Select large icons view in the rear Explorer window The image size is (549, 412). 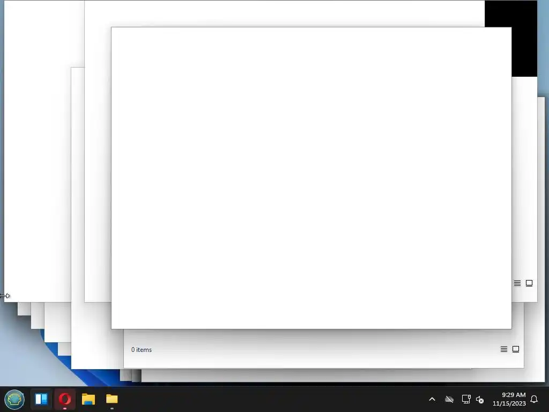529,283
